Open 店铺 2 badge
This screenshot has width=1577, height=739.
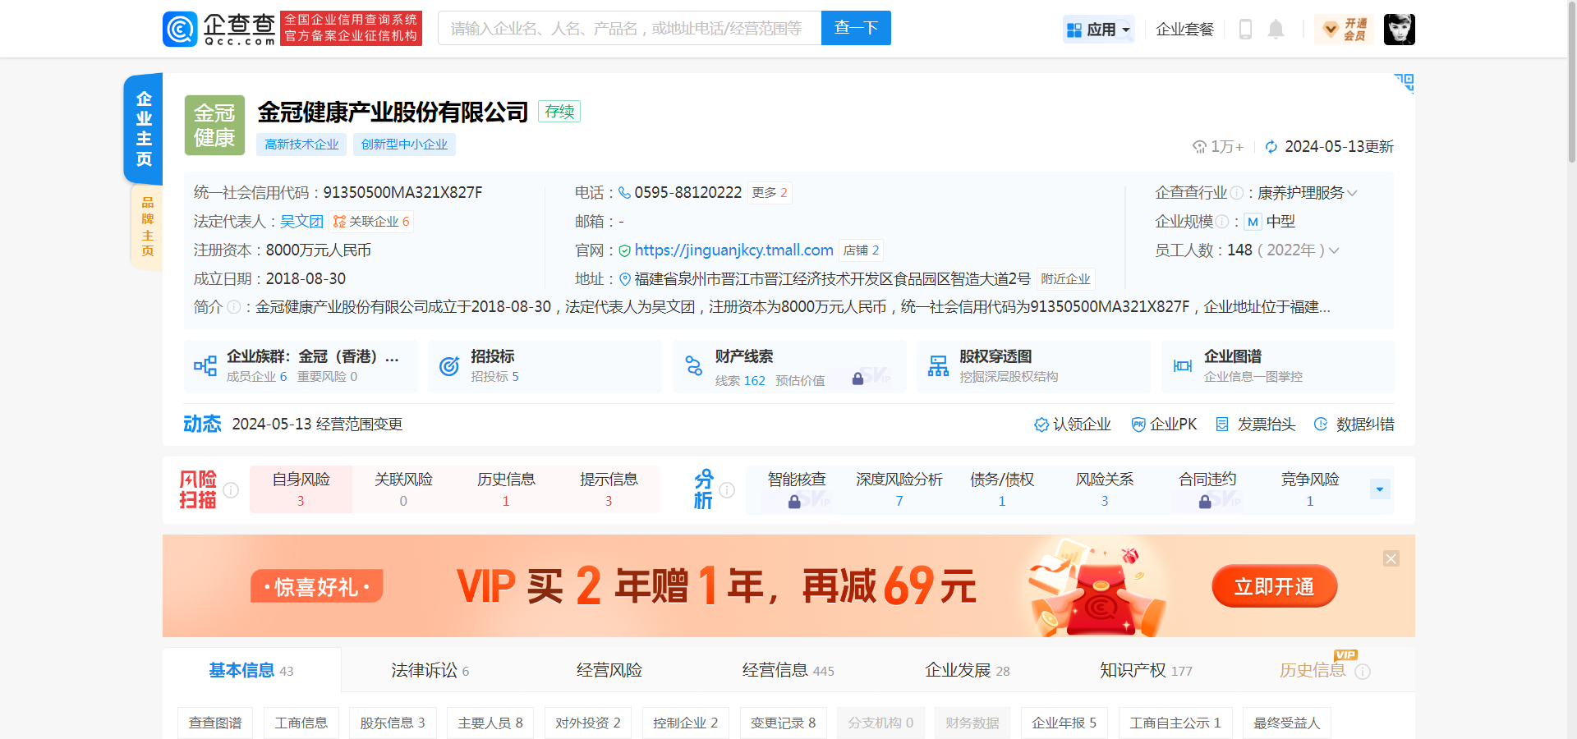coord(861,250)
